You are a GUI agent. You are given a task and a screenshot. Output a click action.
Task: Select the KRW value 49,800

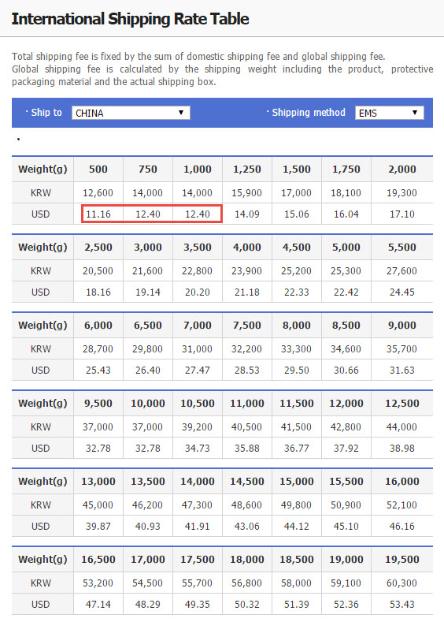[x=296, y=505]
